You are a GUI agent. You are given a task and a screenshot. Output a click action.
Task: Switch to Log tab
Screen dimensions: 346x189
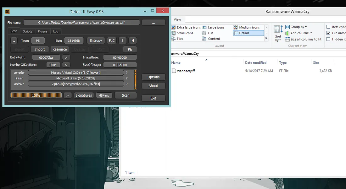[x=56, y=31]
